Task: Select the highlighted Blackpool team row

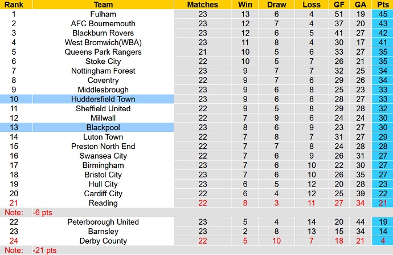Action: click(x=103, y=127)
